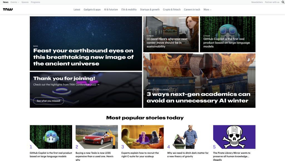Switch to the Spaces tab
Image resolution: width=285 pixels, height=161 pixels.
click(25, 2)
